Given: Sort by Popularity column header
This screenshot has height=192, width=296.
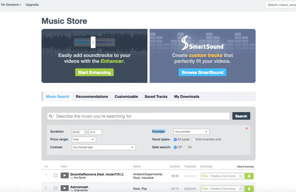Looking at the screenshot, I should (x=190, y=166).
